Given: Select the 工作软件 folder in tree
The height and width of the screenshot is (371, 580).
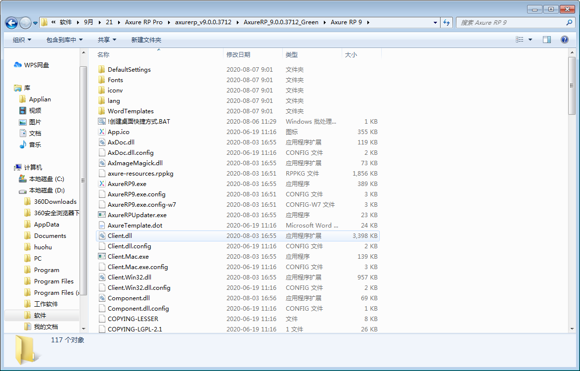Looking at the screenshot, I should tap(41, 304).
